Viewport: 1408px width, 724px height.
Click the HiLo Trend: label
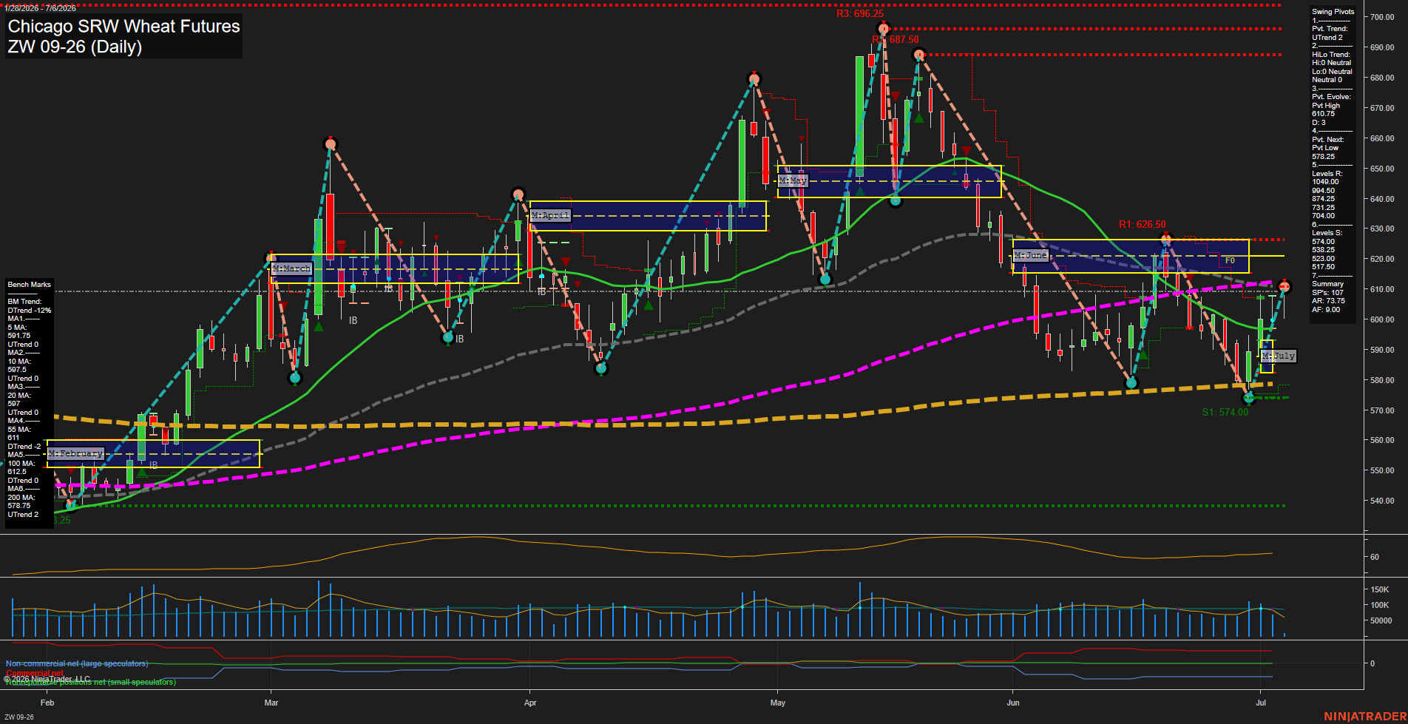pyautogui.click(x=1330, y=55)
